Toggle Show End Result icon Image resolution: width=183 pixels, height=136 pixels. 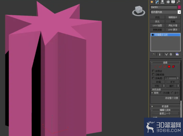coord(160,54)
